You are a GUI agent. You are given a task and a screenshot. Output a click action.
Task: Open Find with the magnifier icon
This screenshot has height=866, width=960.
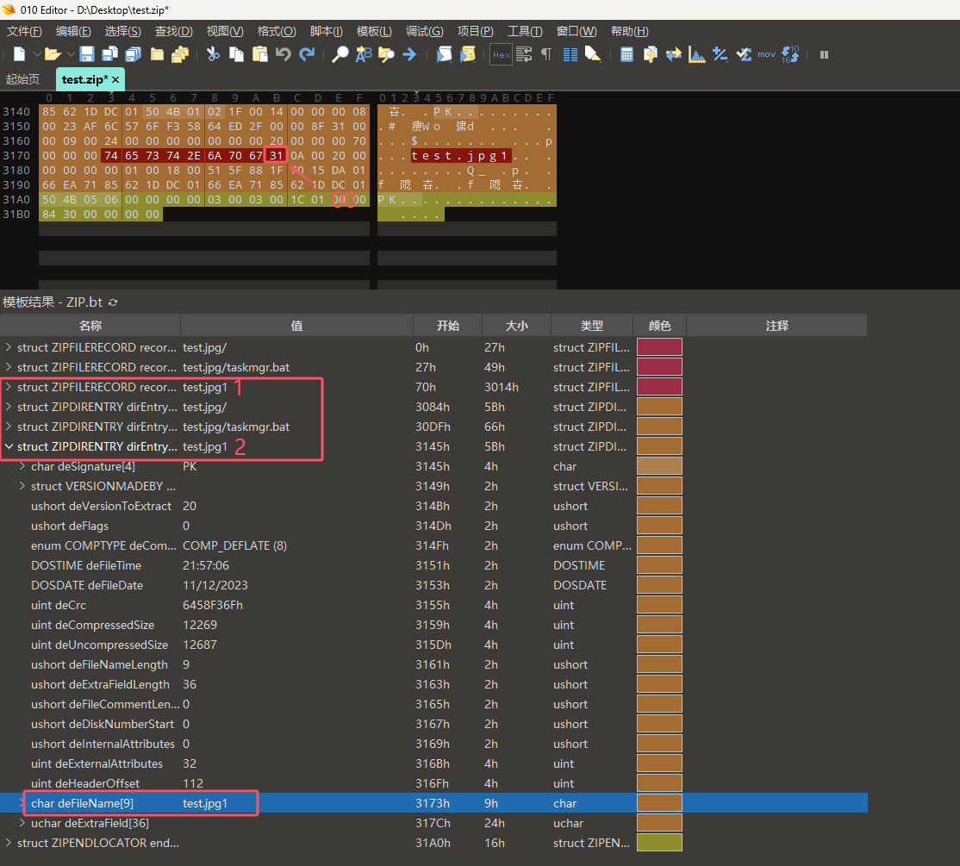pos(340,54)
